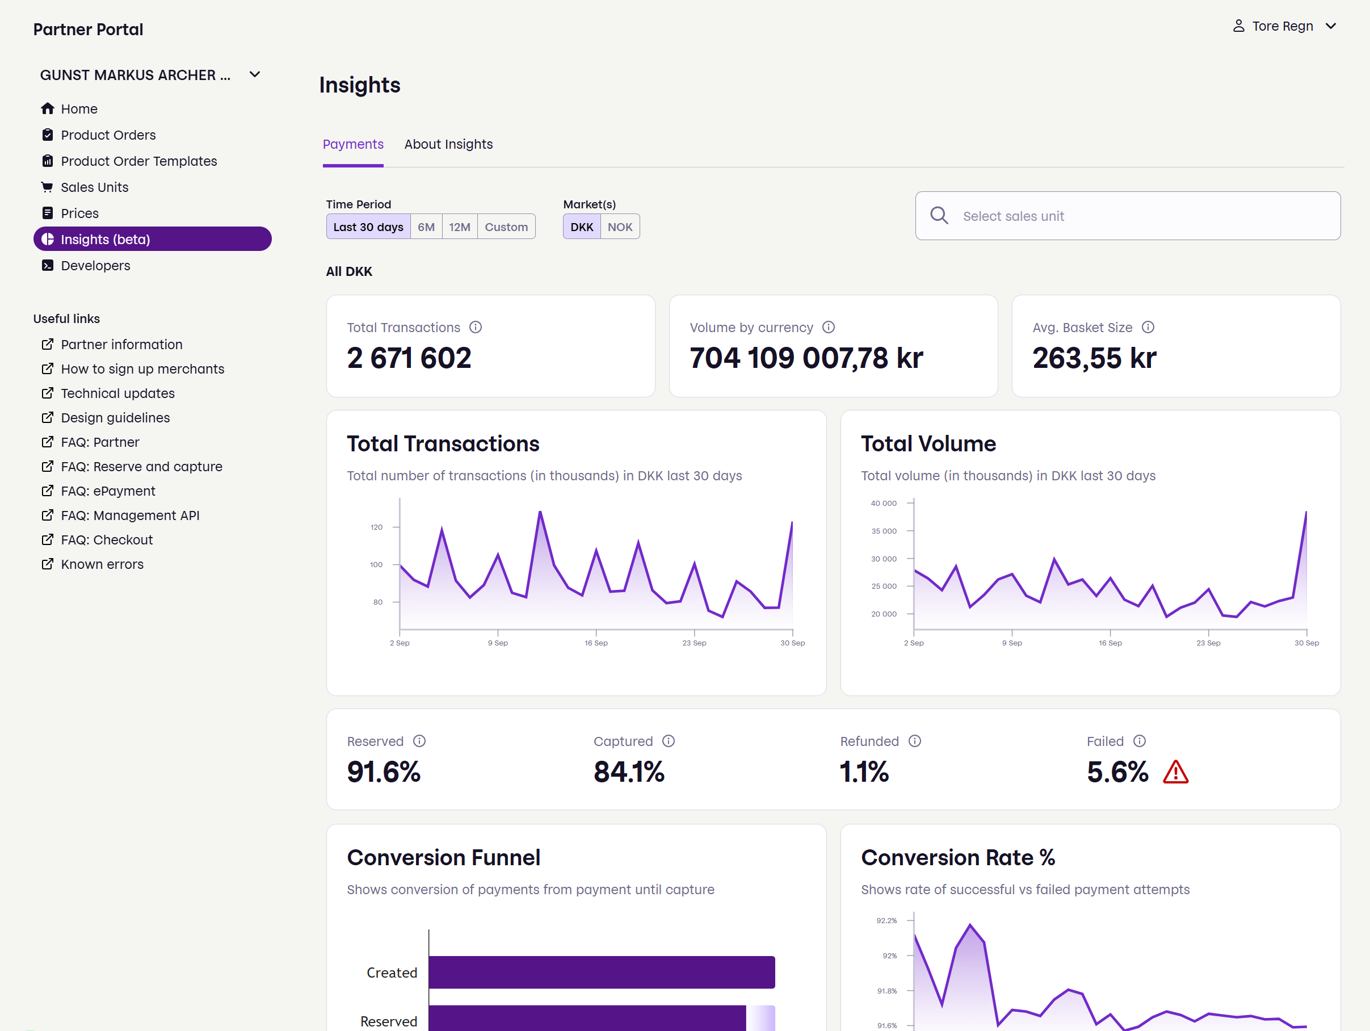This screenshot has width=1370, height=1031.
Task: Open the Partner information link
Action: tap(121, 345)
